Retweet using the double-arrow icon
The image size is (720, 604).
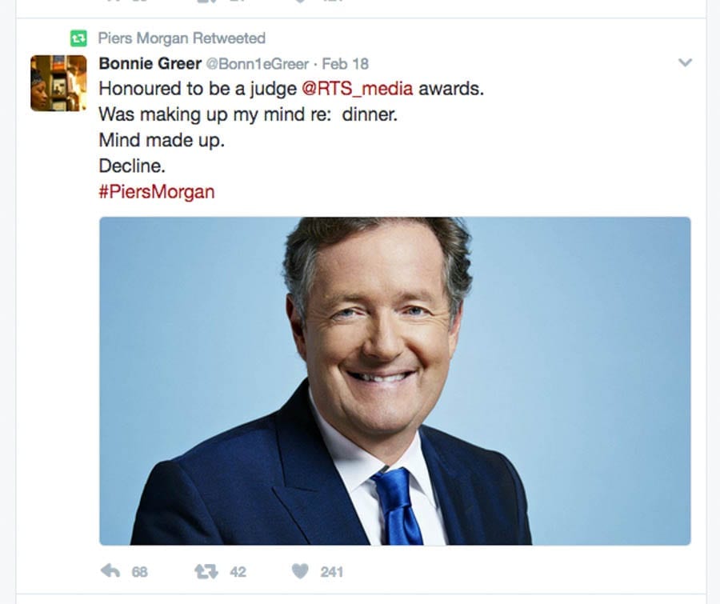tap(206, 571)
